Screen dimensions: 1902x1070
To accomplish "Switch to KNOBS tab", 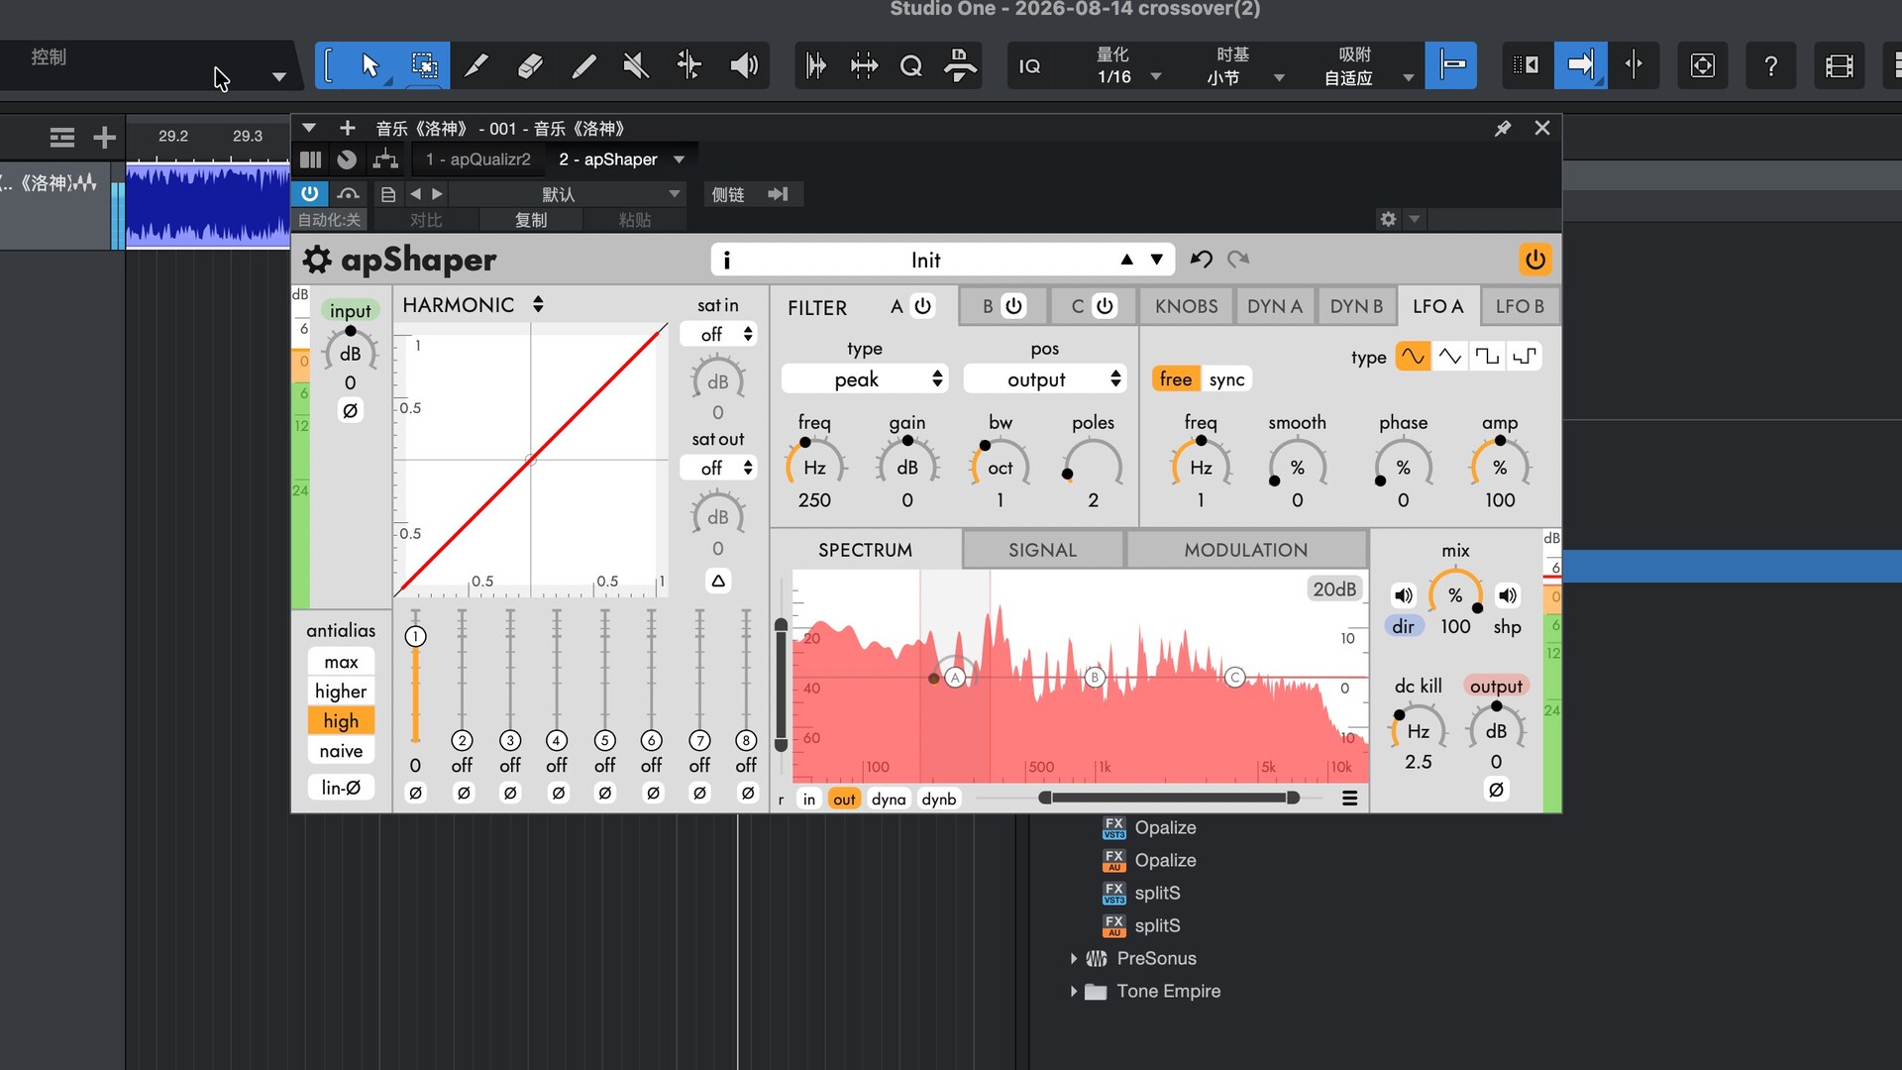I will tap(1186, 306).
